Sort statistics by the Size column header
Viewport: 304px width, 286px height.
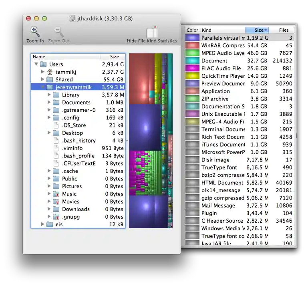(256, 30)
